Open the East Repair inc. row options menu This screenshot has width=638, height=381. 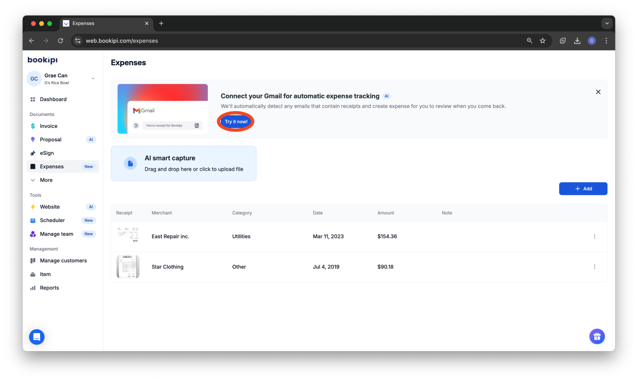pos(595,236)
